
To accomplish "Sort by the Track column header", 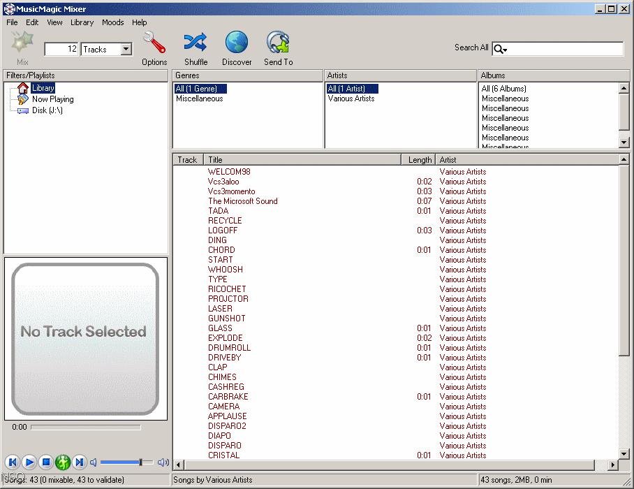I will coord(188,160).
